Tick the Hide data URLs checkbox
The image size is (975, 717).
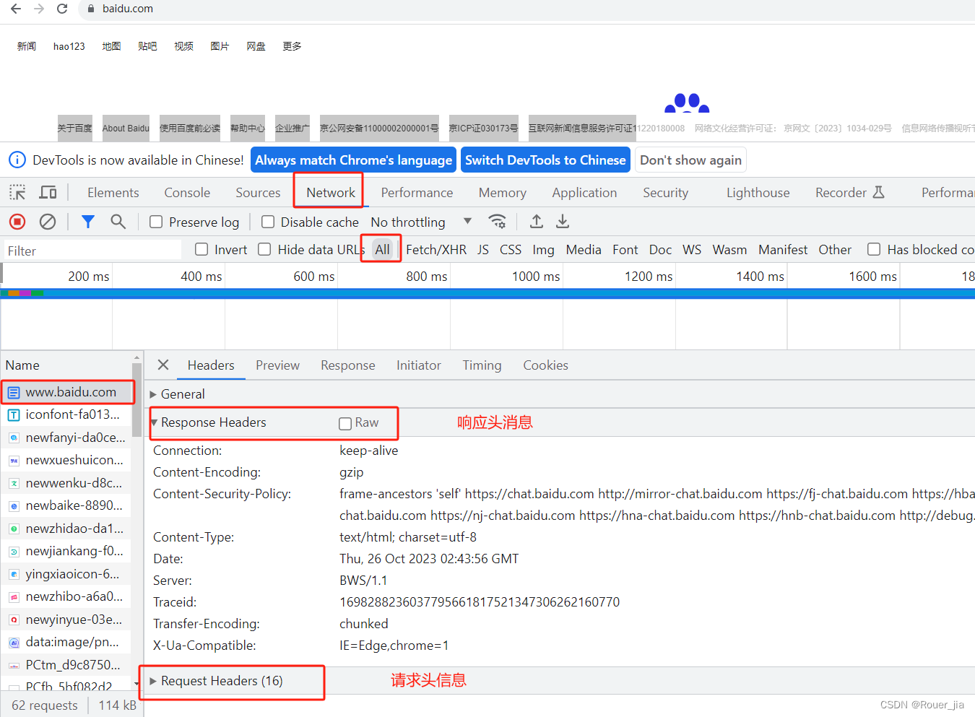[x=264, y=249]
